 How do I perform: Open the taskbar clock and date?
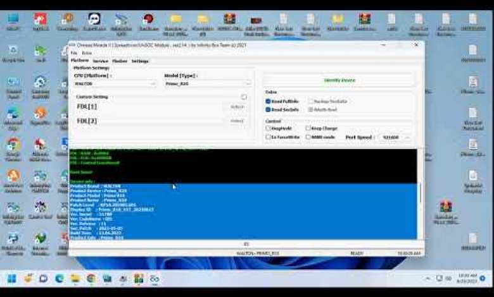pos(467,279)
